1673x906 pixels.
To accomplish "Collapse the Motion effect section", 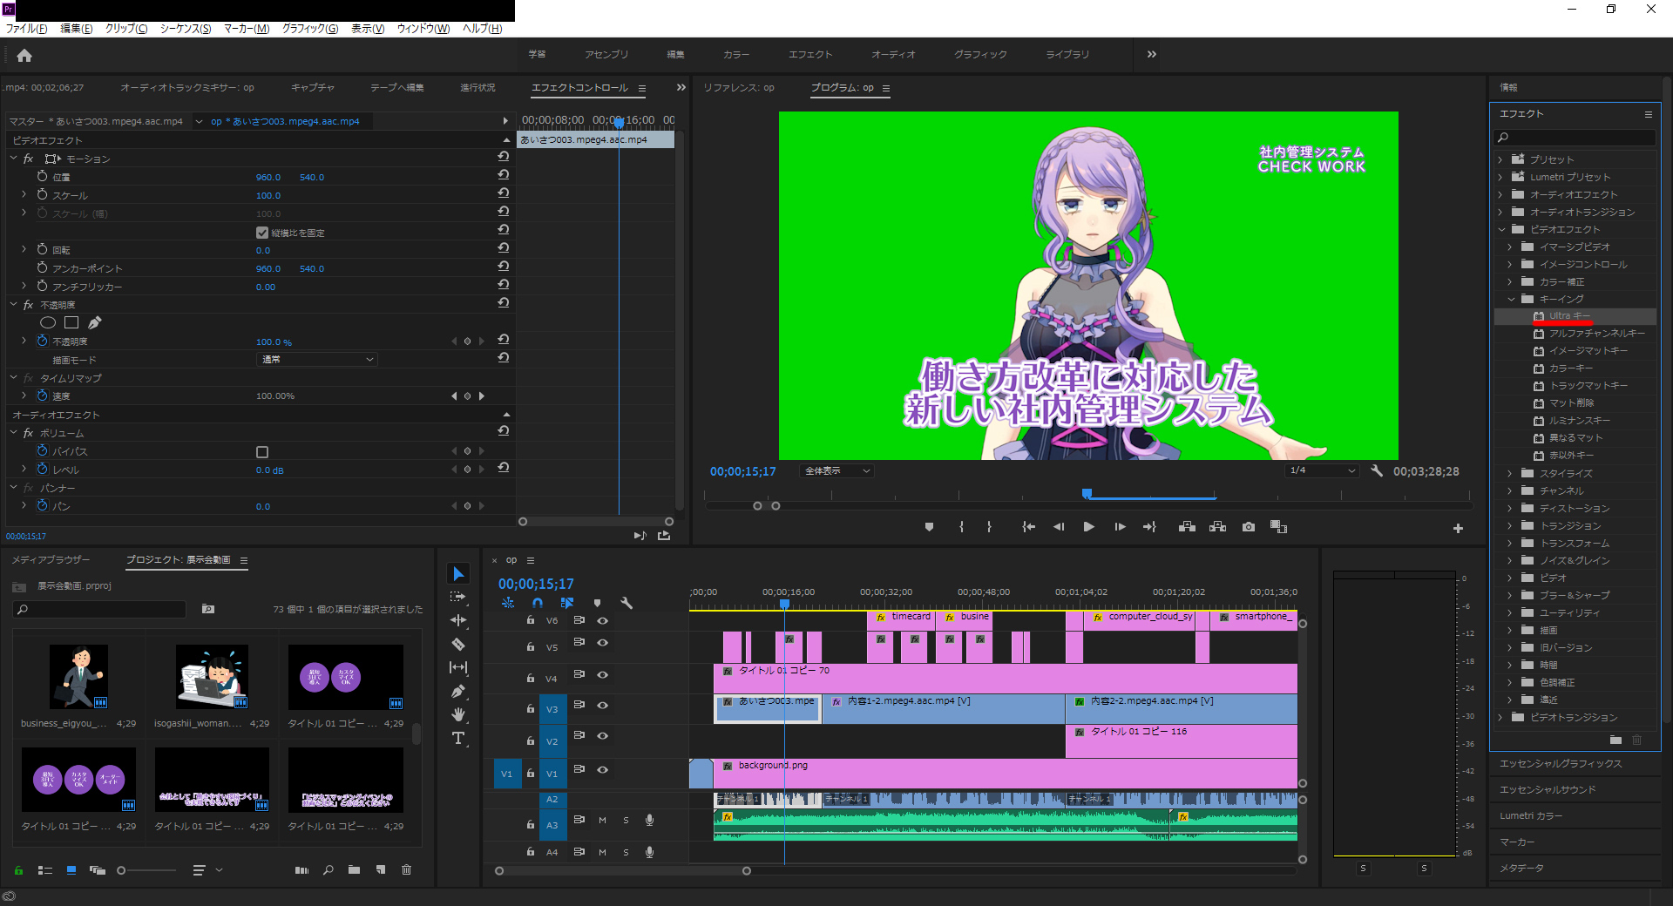I will tap(14, 159).
